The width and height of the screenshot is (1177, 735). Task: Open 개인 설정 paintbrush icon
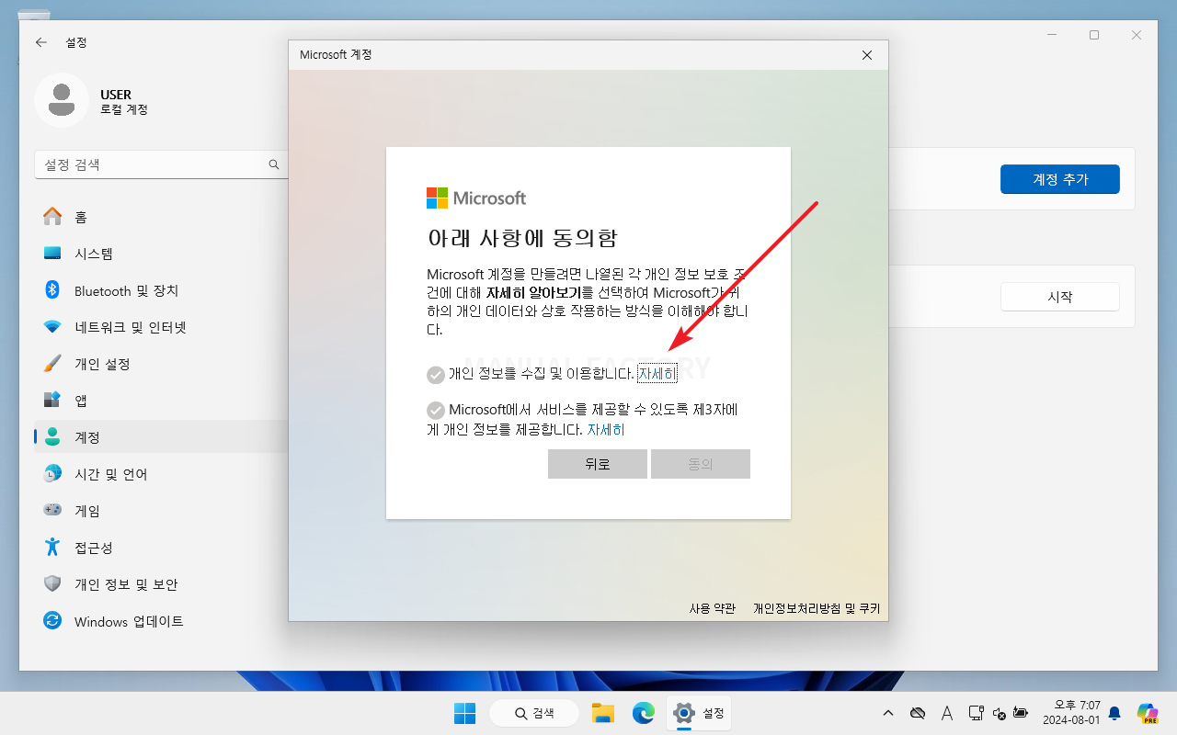pyautogui.click(x=52, y=364)
